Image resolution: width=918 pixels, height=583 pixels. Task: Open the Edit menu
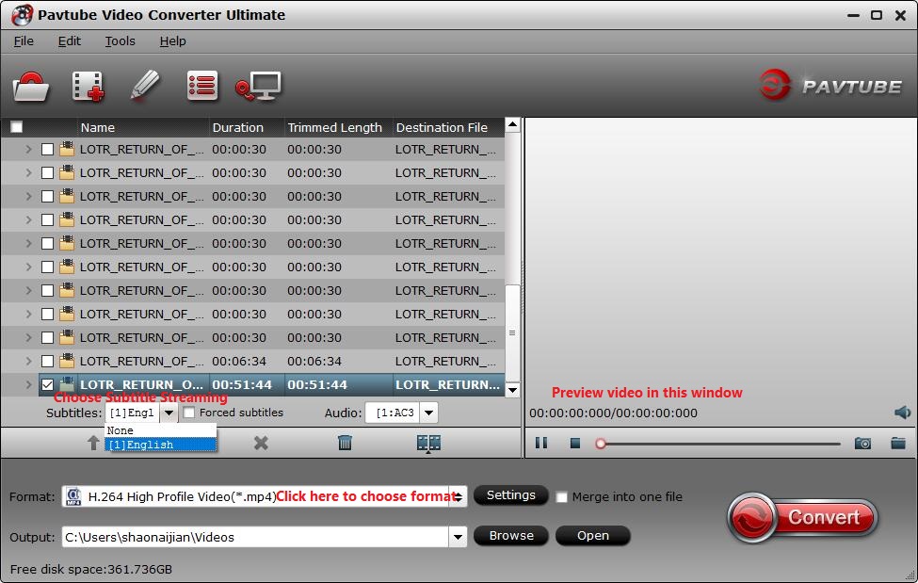[69, 41]
